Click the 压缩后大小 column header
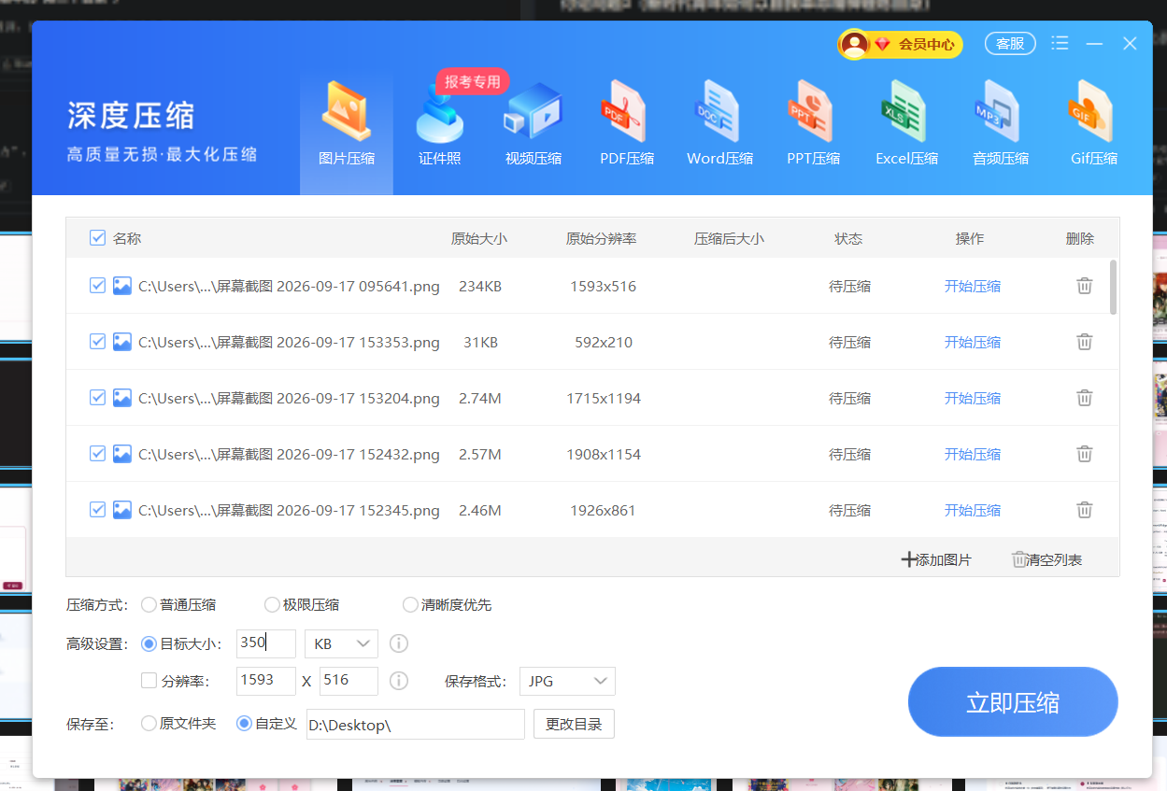 pyautogui.click(x=729, y=238)
